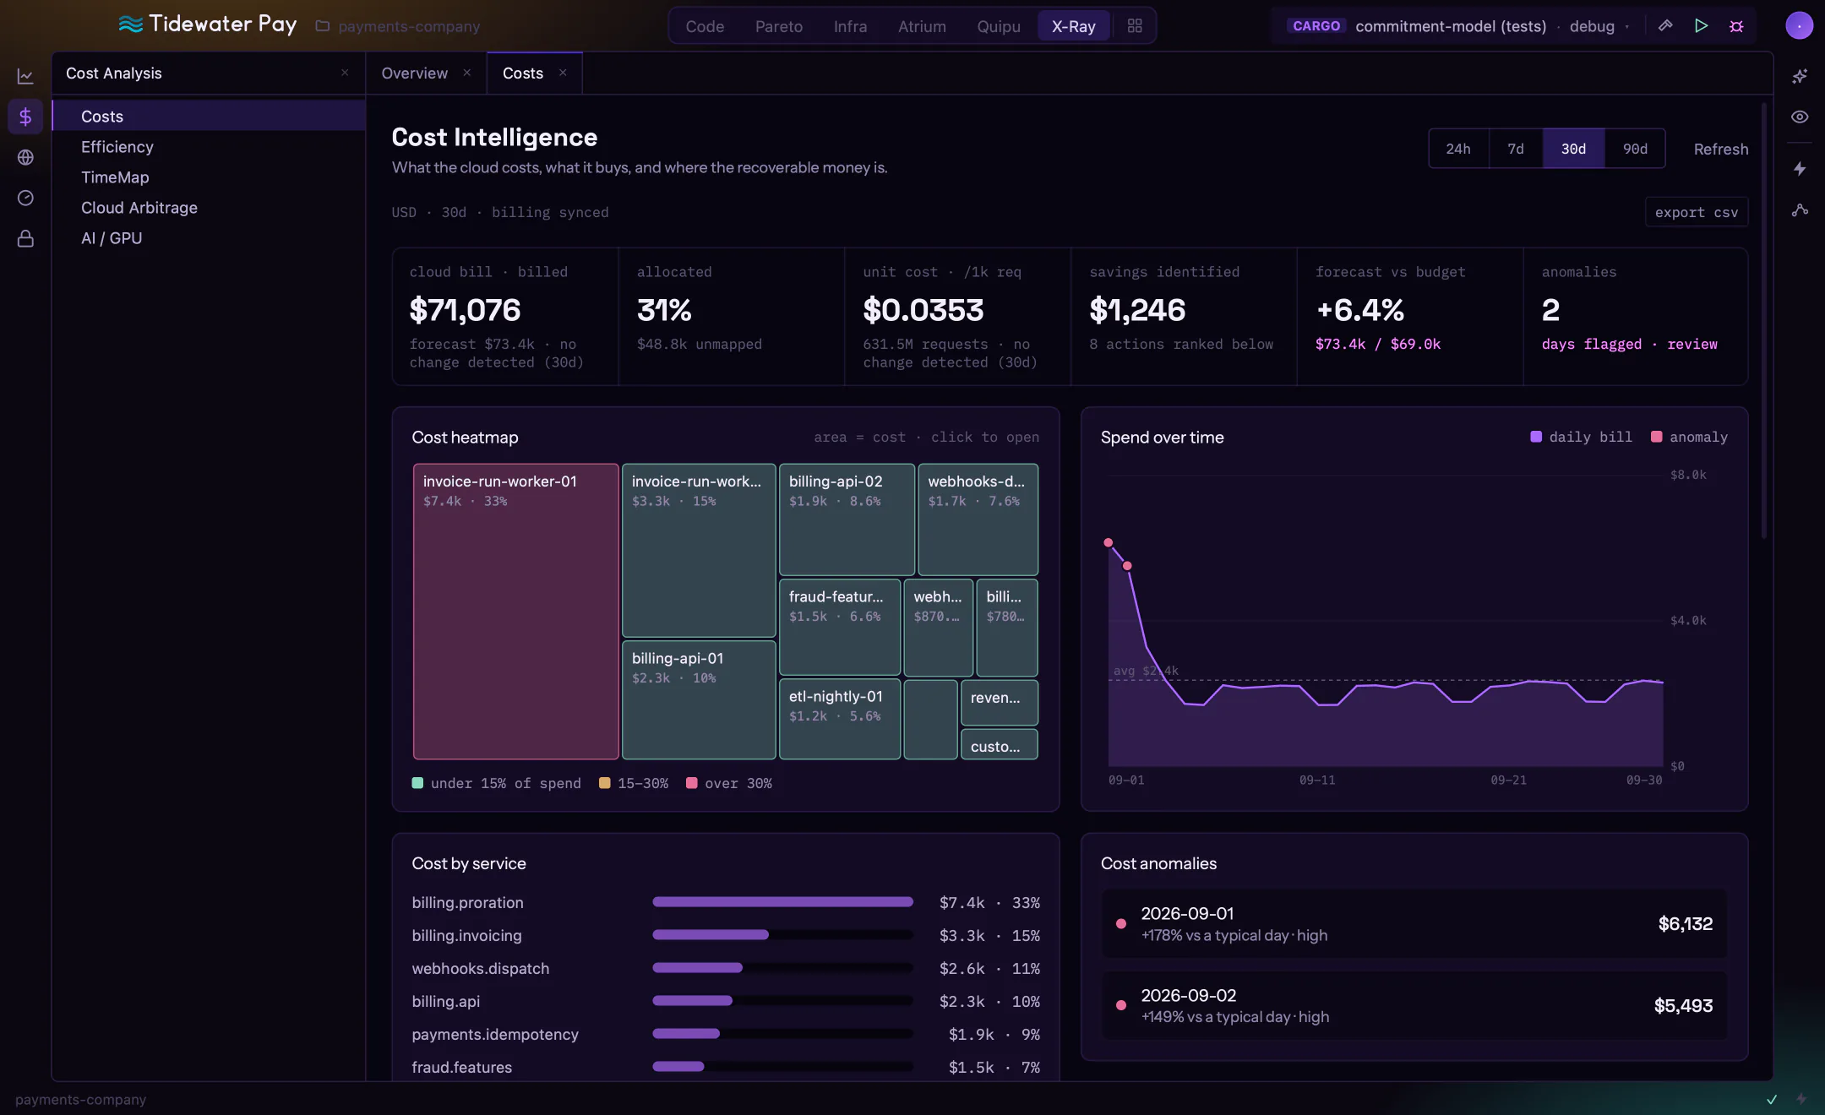This screenshot has width=1825, height=1115.
Task: Open the commitment-model (tests) run configuration dropdown
Action: coord(1451,26)
